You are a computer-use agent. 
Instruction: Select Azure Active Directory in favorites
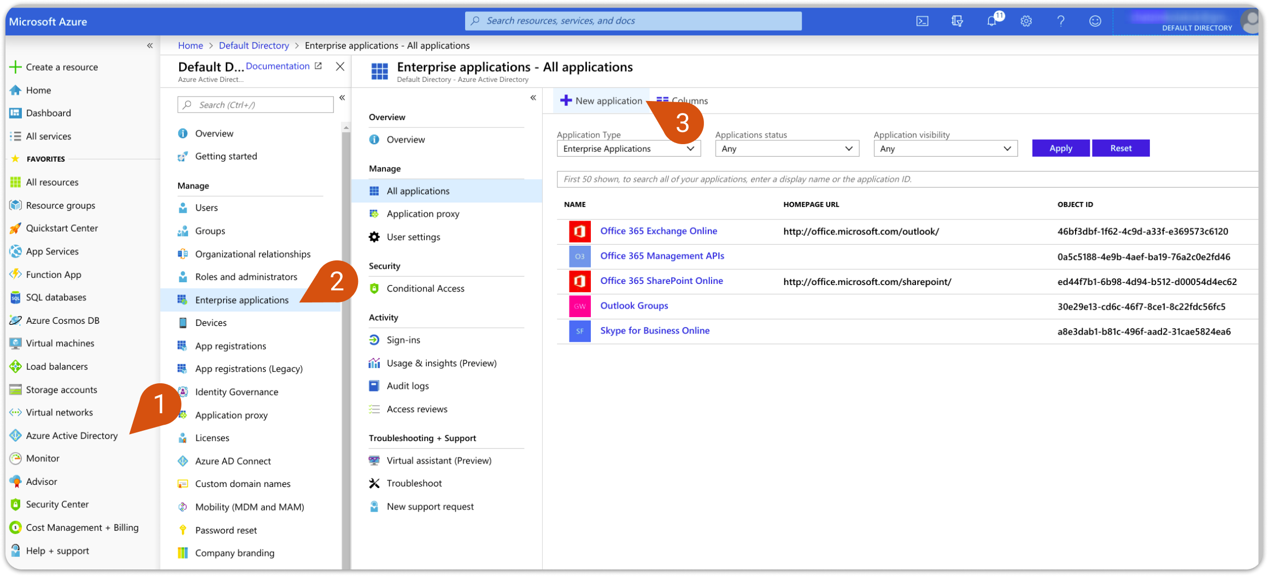click(72, 436)
